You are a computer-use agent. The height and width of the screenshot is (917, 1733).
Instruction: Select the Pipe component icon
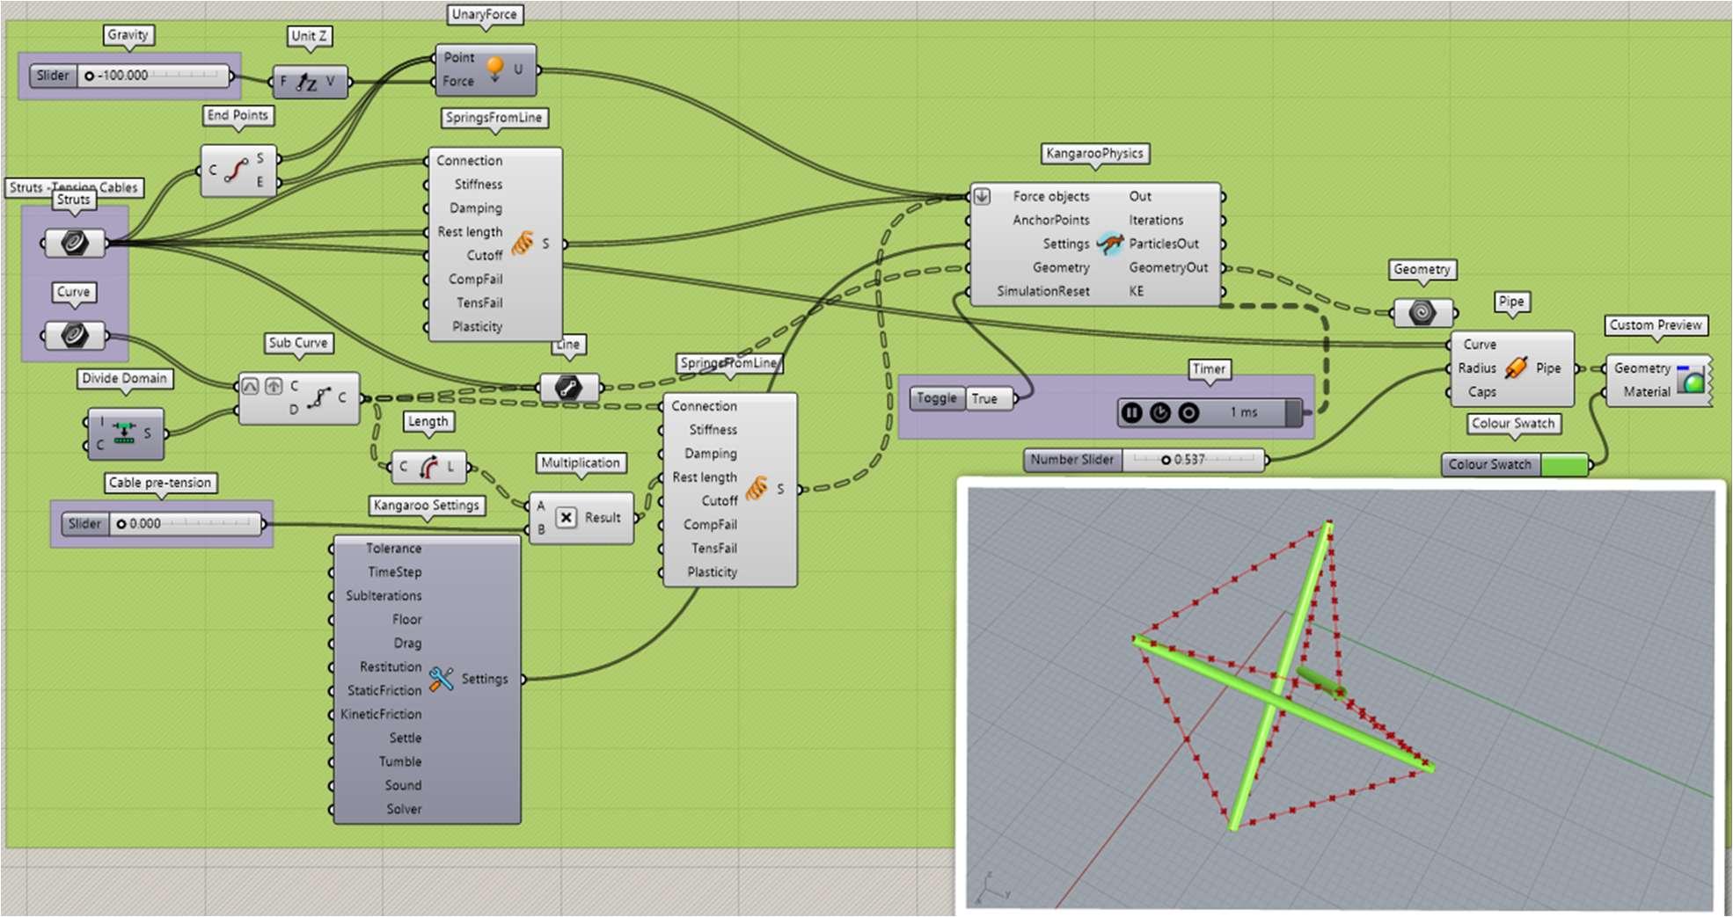click(x=1516, y=368)
